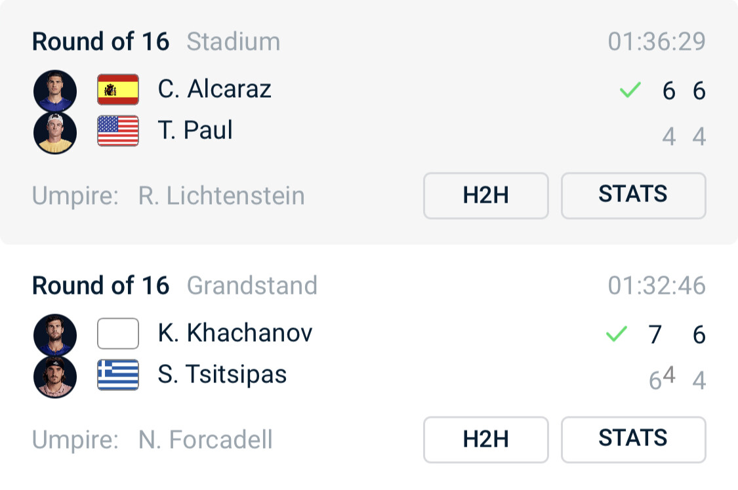The width and height of the screenshot is (738, 490).
Task: Click the United States flag icon
Action: [x=118, y=131]
